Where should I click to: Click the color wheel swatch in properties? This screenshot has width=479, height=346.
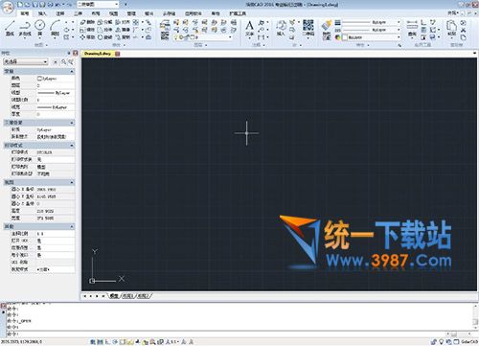tap(338, 37)
